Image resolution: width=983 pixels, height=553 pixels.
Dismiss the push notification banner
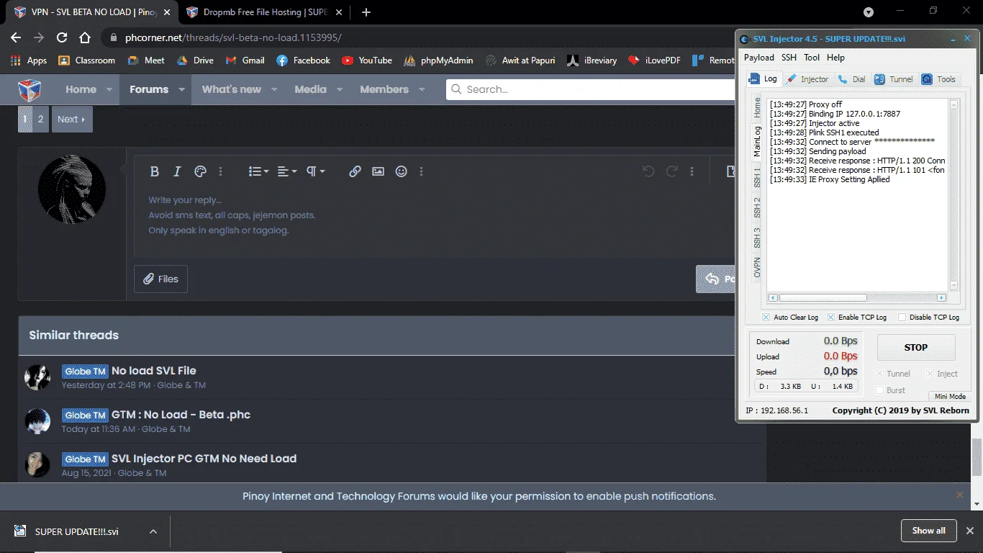click(959, 495)
